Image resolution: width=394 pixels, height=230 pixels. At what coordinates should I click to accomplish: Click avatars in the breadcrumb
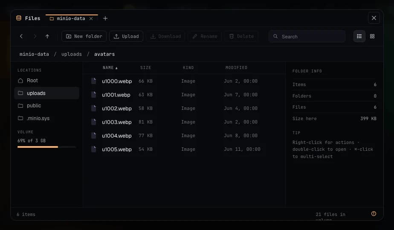(104, 54)
